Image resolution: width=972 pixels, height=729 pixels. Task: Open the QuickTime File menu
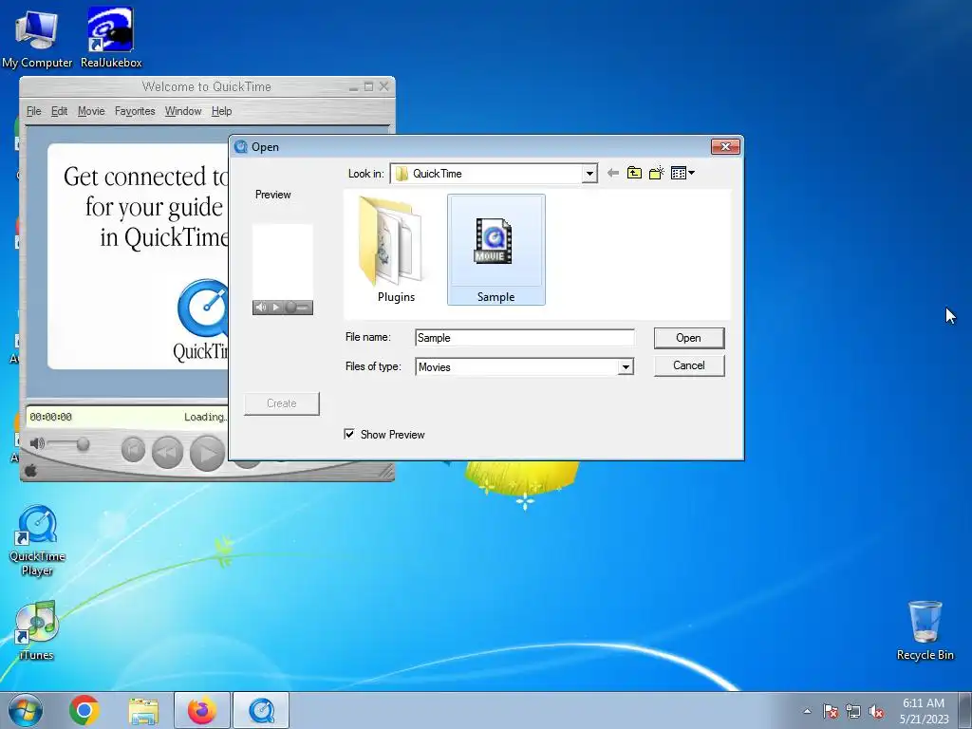(x=33, y=111)
